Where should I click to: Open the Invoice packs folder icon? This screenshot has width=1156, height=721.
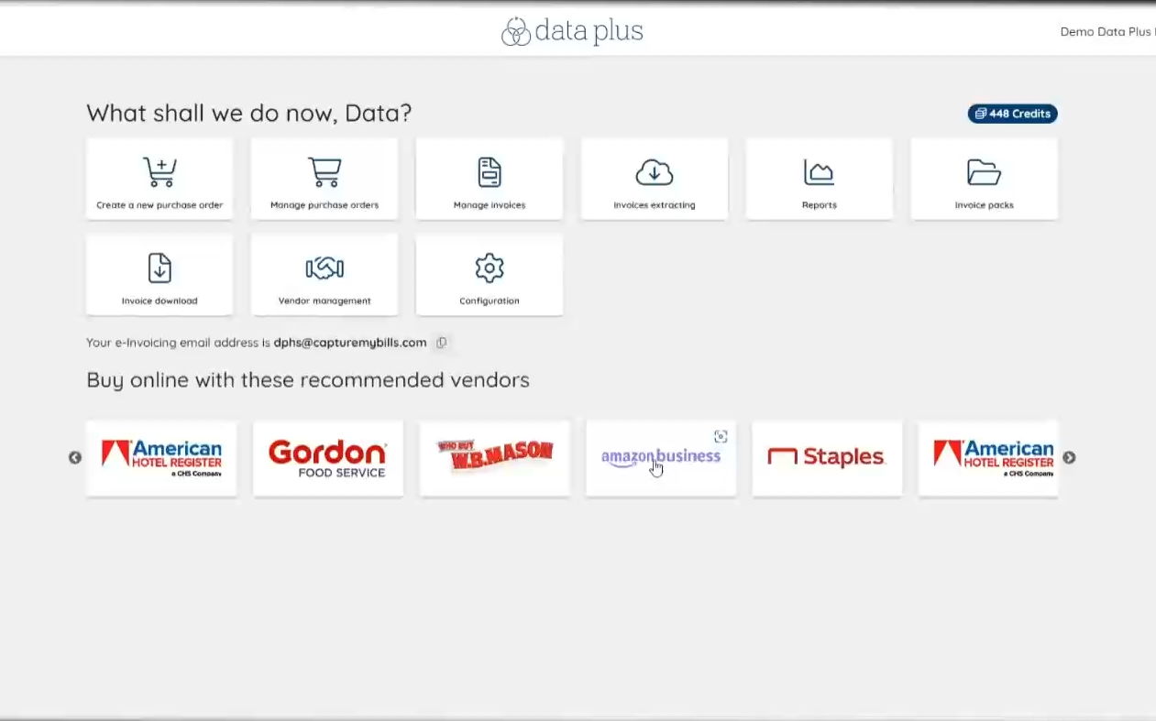pos(984,171)
